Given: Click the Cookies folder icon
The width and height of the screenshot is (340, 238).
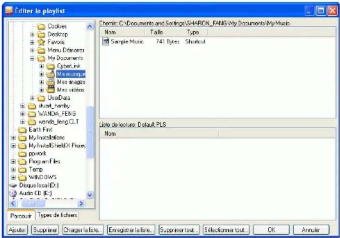Looking at the screenshot, I should 41,27.
